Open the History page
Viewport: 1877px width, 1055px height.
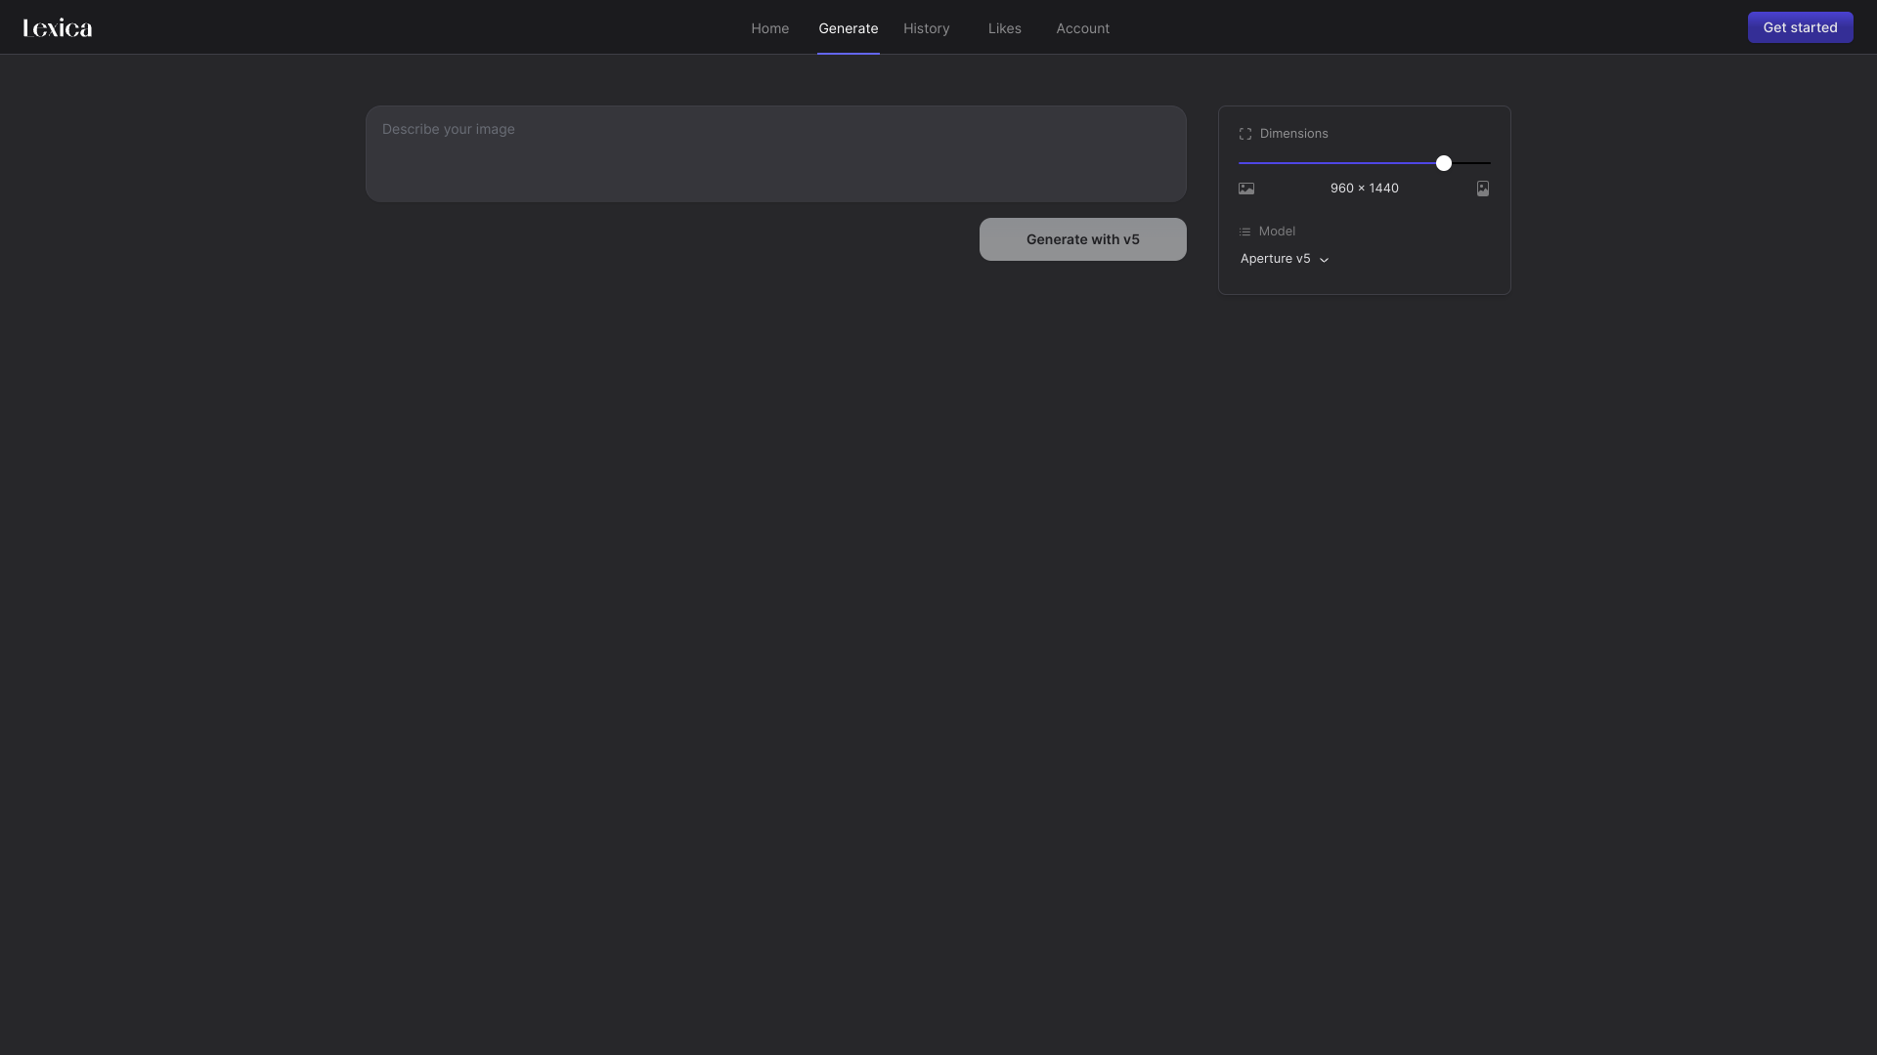tap(926, 28)
